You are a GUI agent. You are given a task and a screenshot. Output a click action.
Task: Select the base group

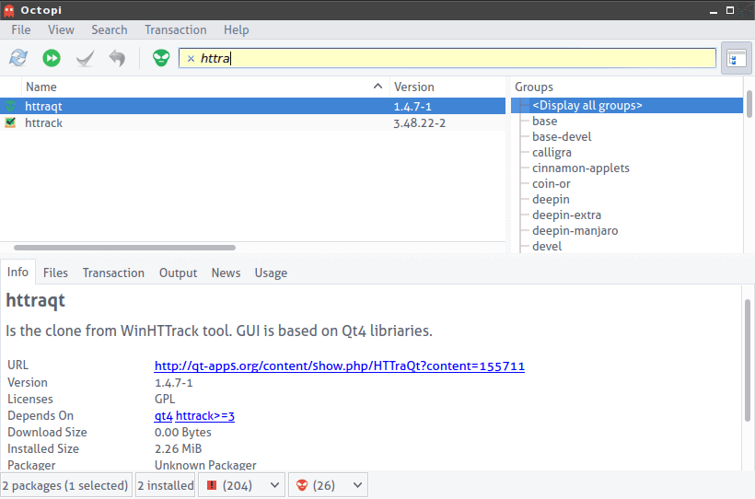[x=544, y=121]
